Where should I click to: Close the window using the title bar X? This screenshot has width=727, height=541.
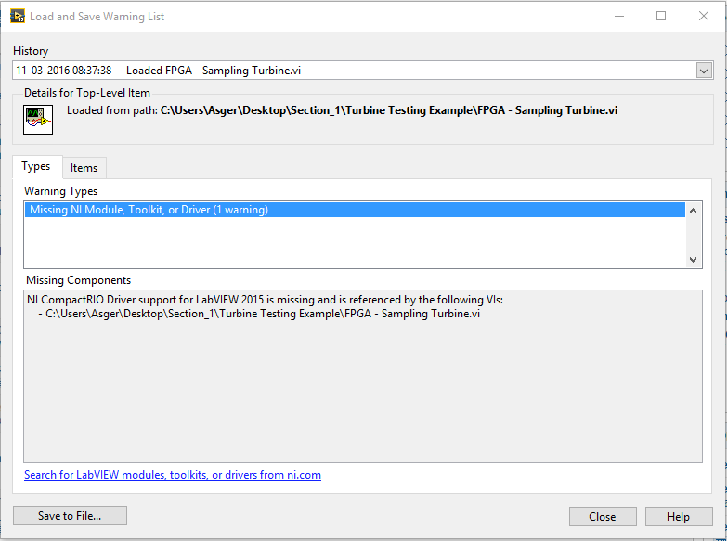click(x=704, y=16)
